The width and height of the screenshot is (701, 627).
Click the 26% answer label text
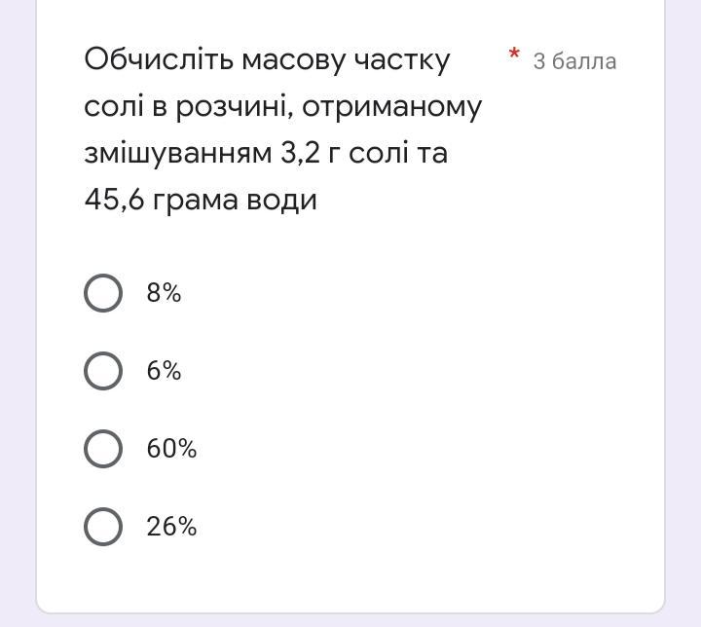tap(171, 527)
